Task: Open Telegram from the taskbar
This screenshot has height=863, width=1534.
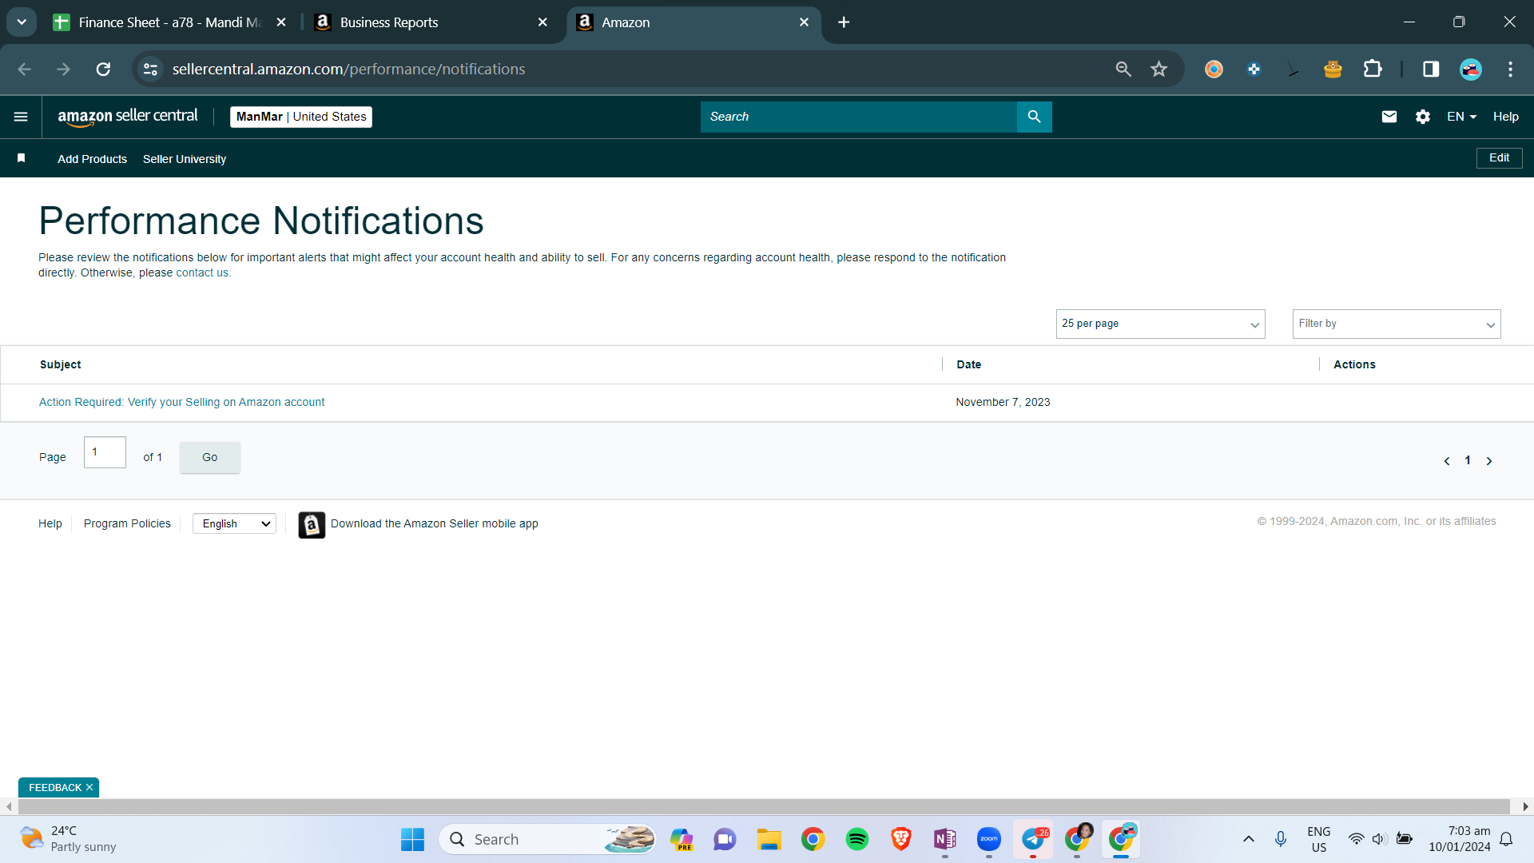Action: point(1033,839)
